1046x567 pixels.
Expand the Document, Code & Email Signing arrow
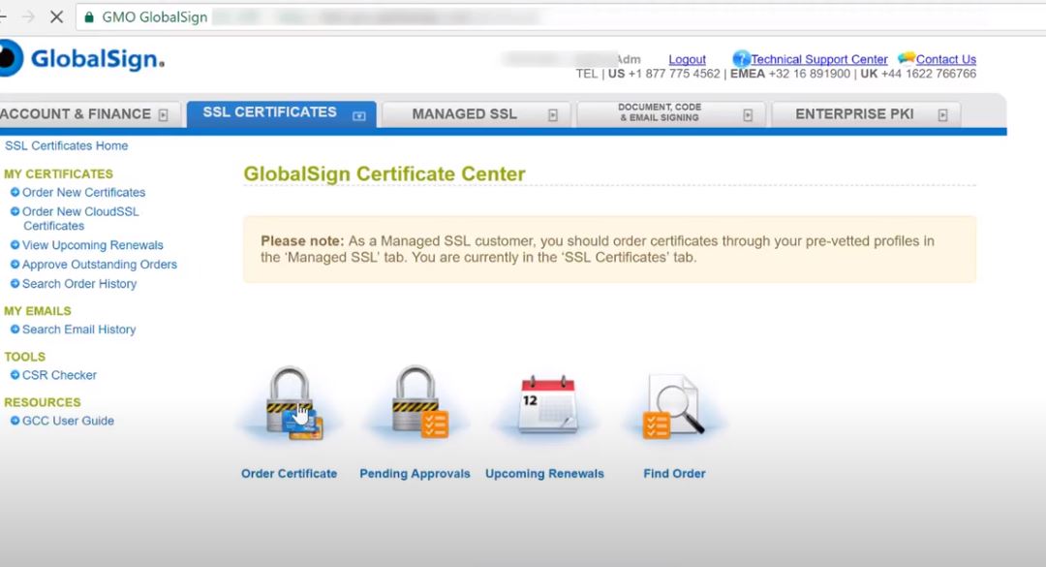(x=748, y=115)
